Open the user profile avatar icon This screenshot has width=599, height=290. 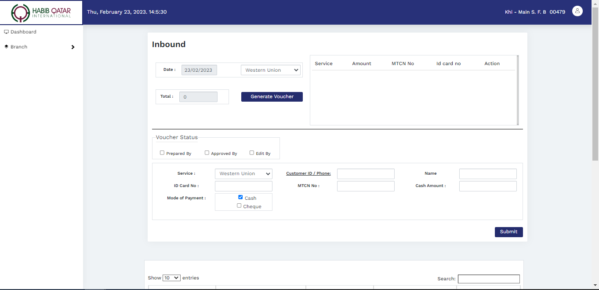click(x=577, y=11)
